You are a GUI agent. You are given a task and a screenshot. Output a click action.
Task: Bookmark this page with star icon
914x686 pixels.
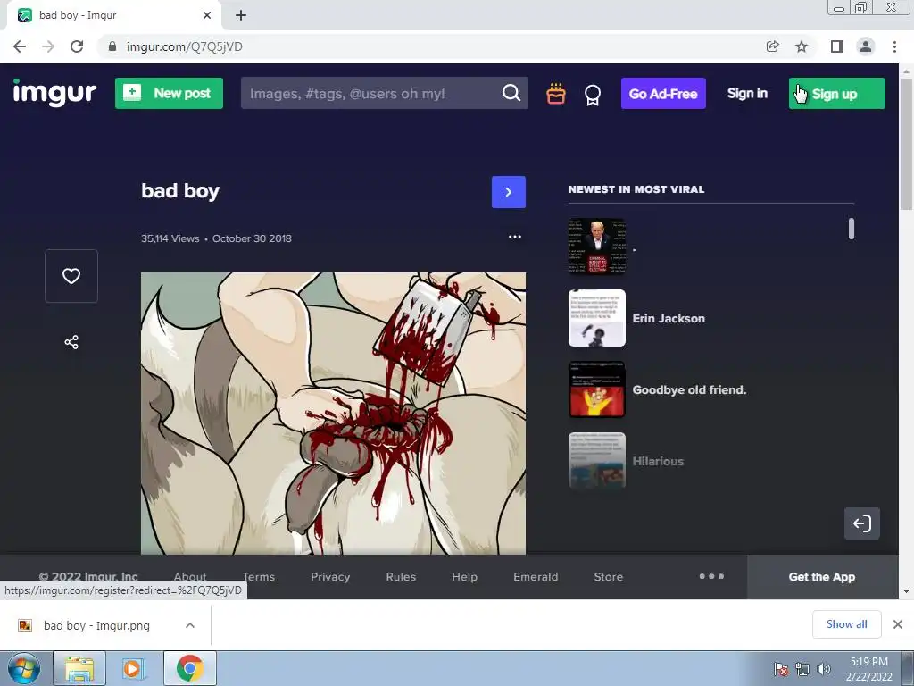pyautogui.click(x=802, y=46)
